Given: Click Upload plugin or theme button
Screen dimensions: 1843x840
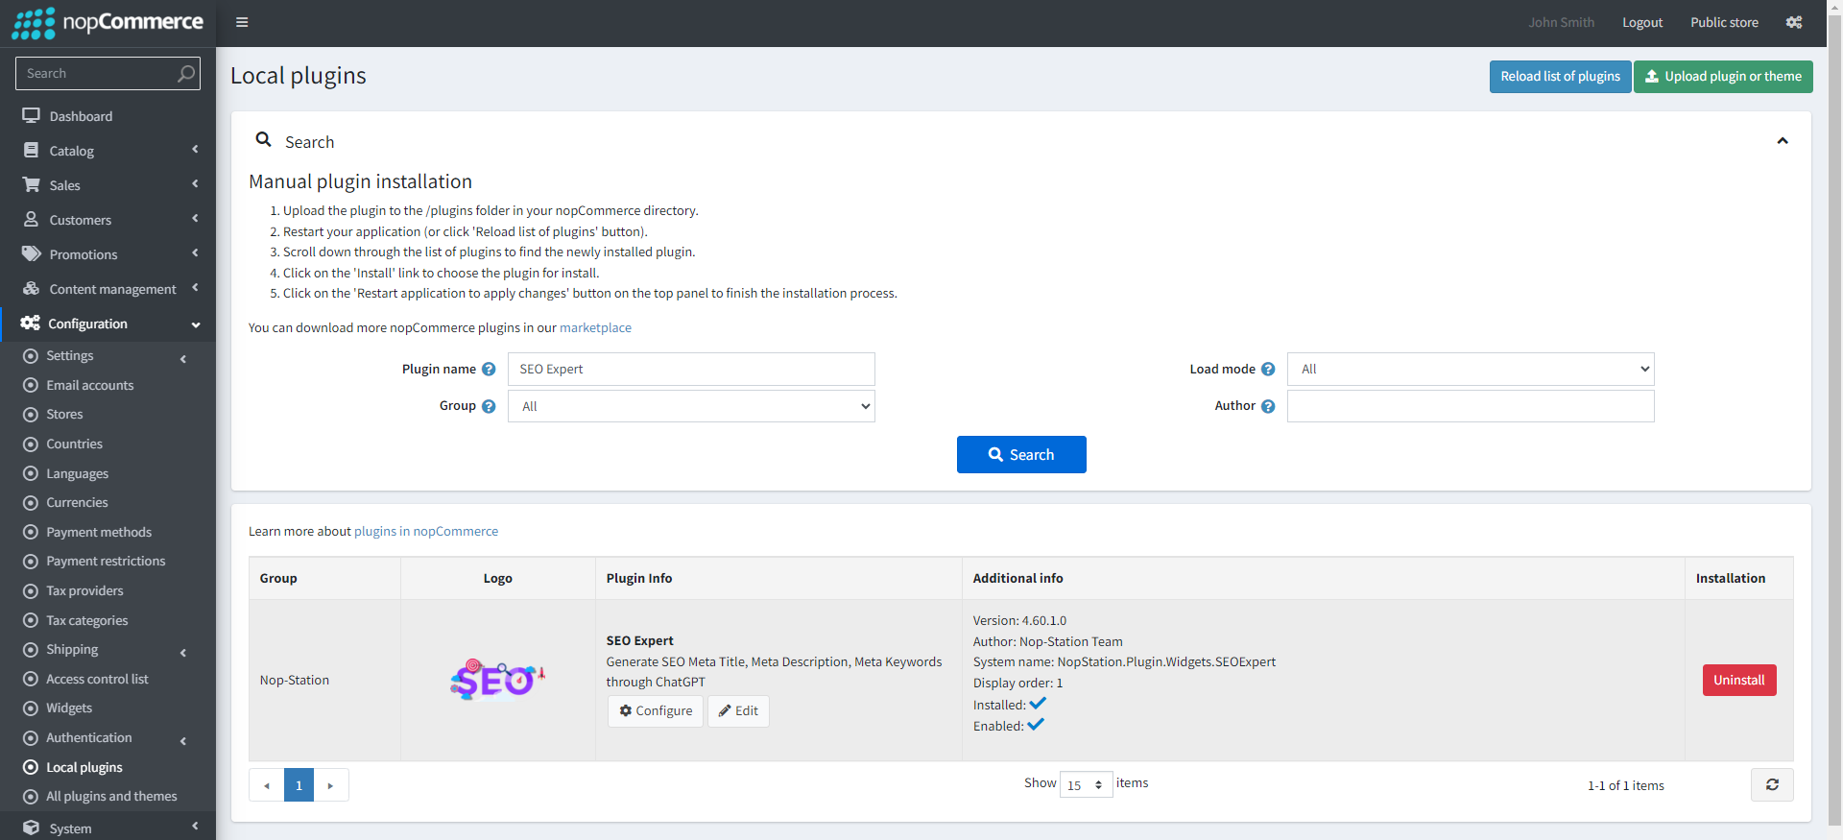Looking at the screenshot, I should 1723,77.
